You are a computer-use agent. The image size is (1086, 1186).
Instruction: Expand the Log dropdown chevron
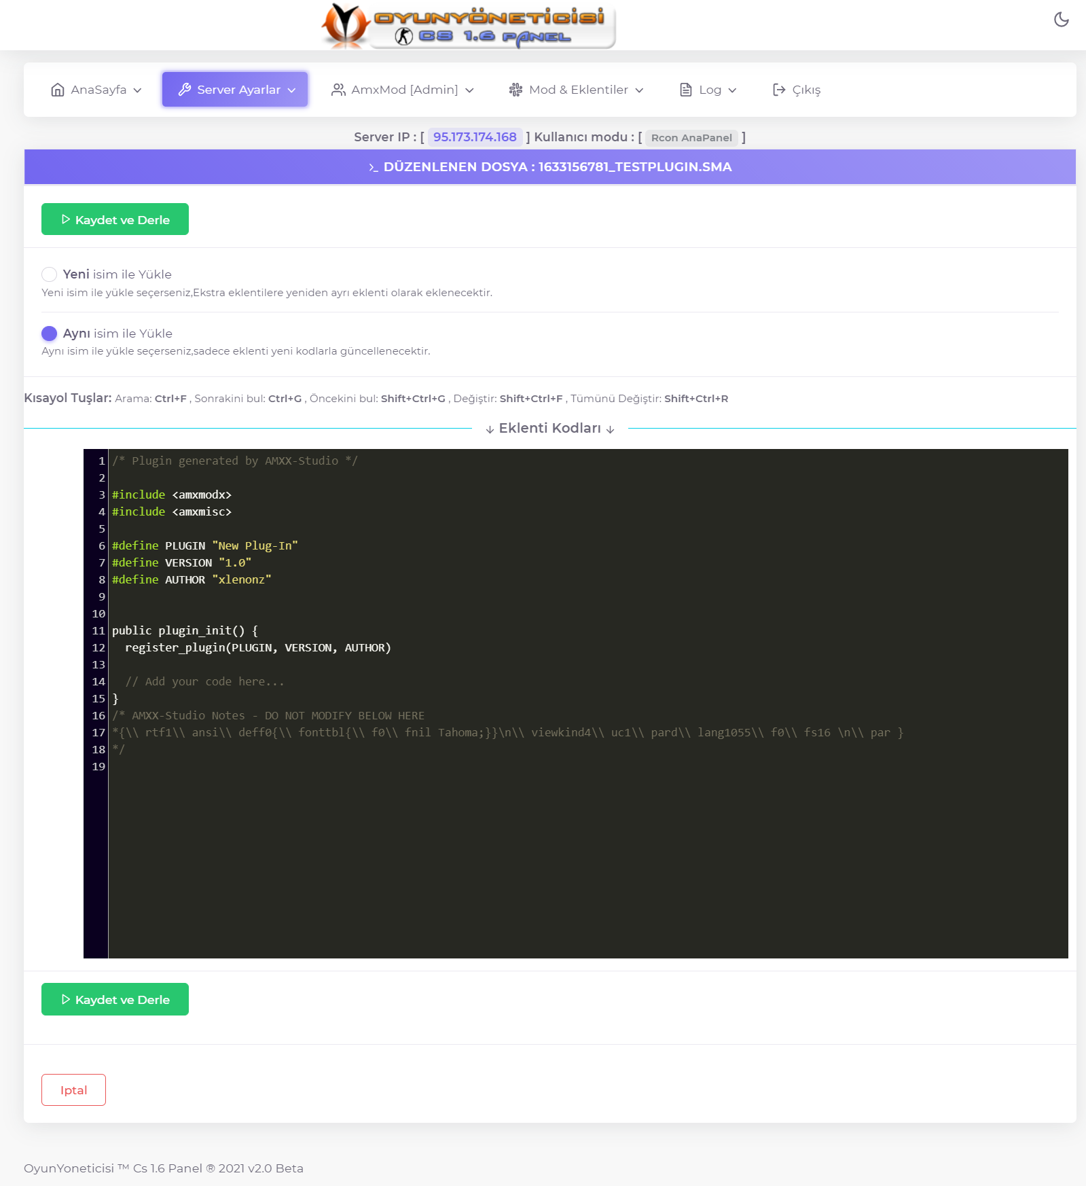(732, 90)
